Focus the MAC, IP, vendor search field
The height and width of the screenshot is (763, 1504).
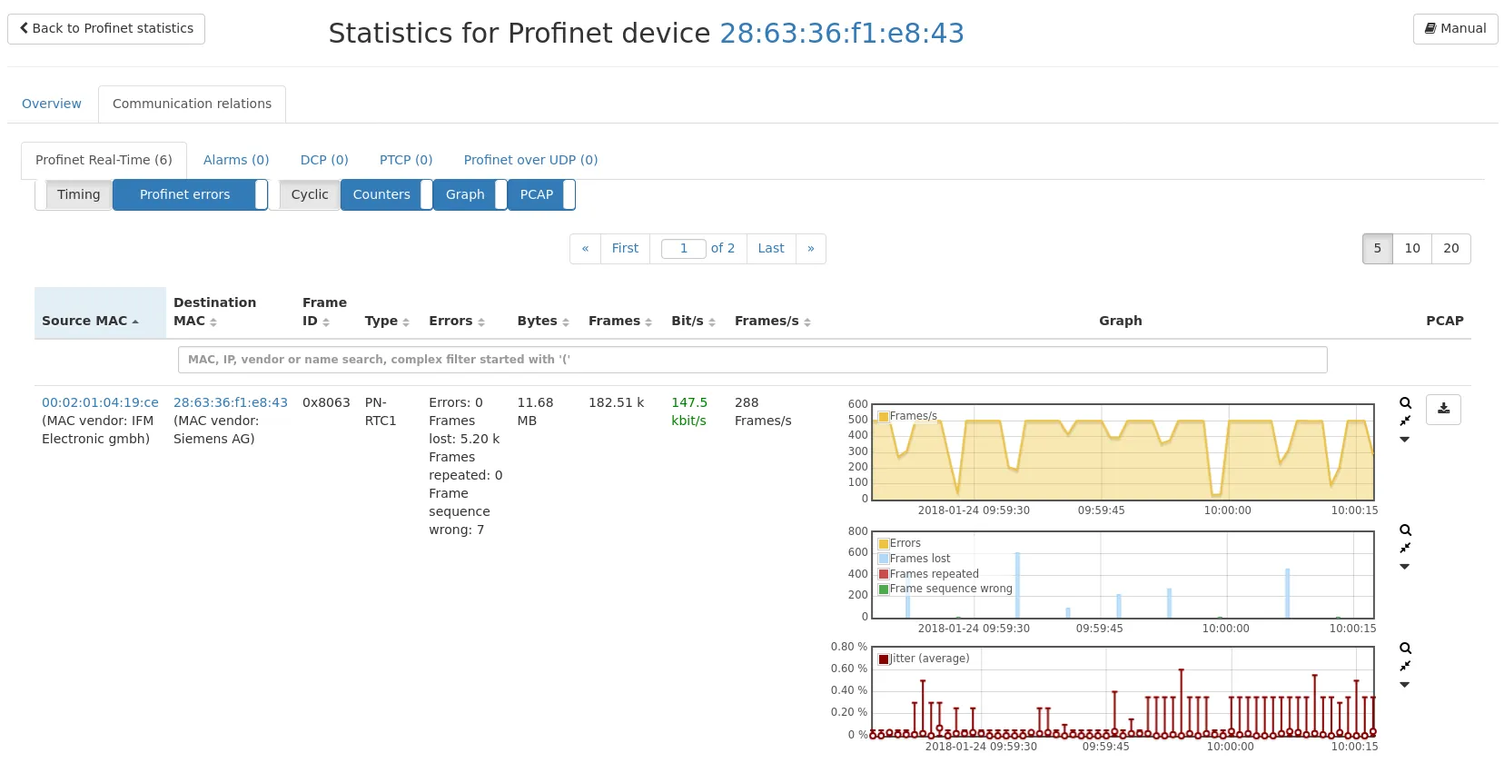pos(752,360)
